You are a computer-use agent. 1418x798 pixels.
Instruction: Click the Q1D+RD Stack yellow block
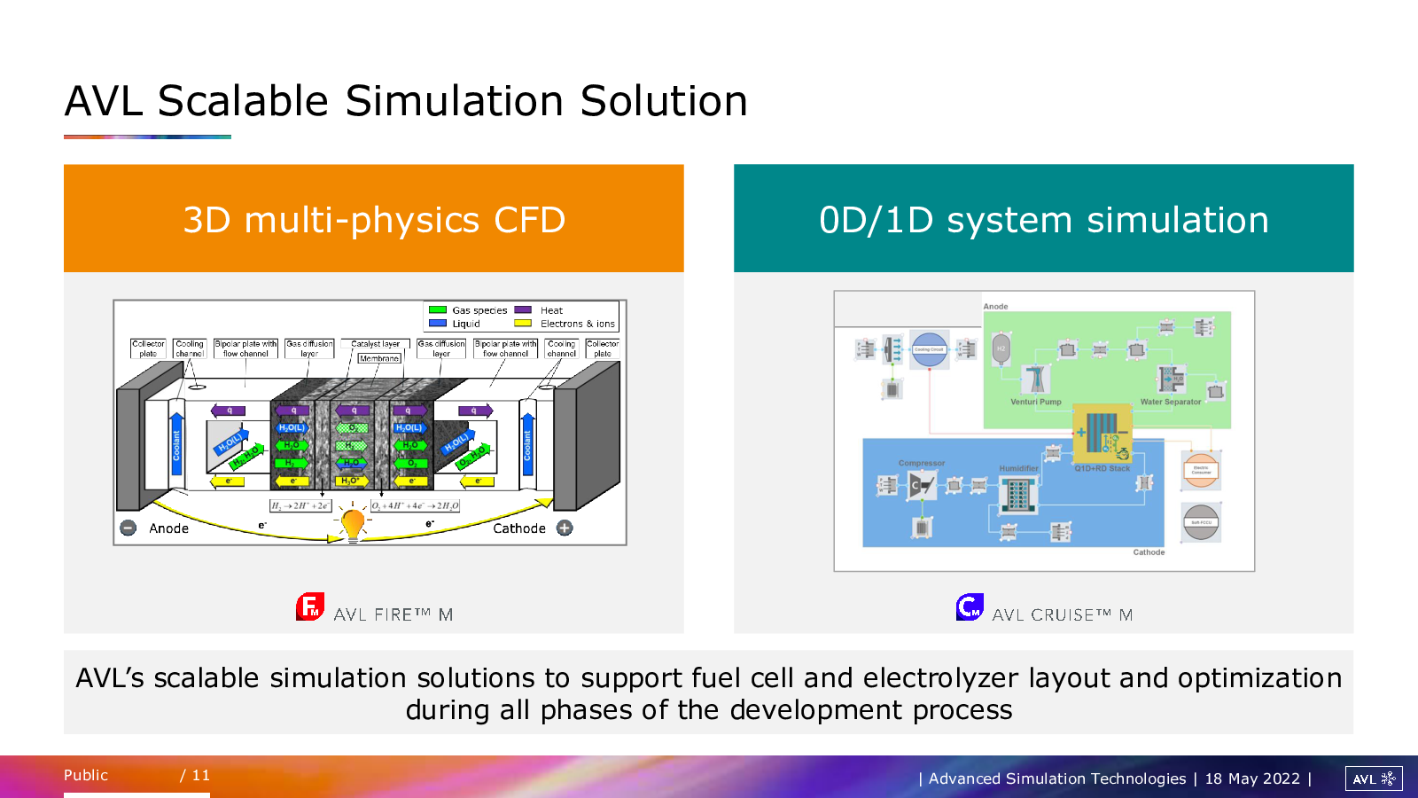(x=1102, y=434)
